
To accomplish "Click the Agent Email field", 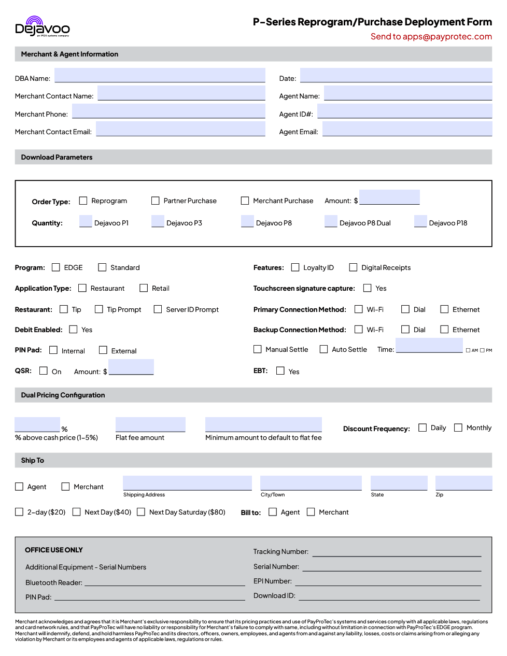I will 407,129.
